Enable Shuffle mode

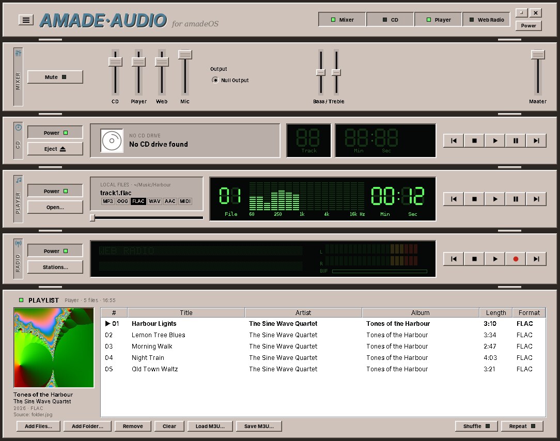click(476, 426)
